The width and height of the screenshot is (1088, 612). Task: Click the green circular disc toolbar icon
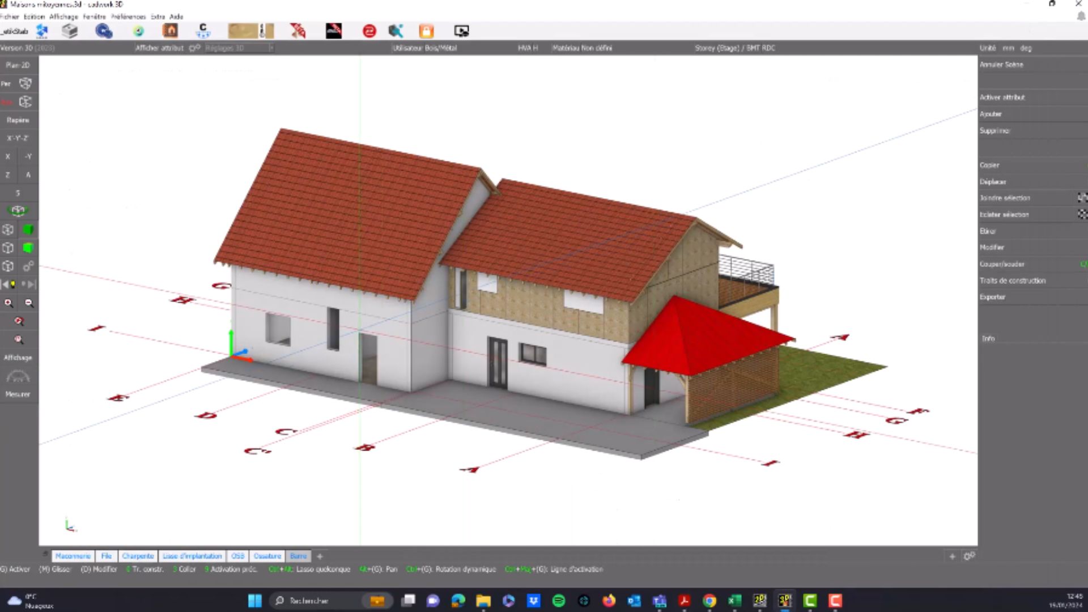click(138, 31)
